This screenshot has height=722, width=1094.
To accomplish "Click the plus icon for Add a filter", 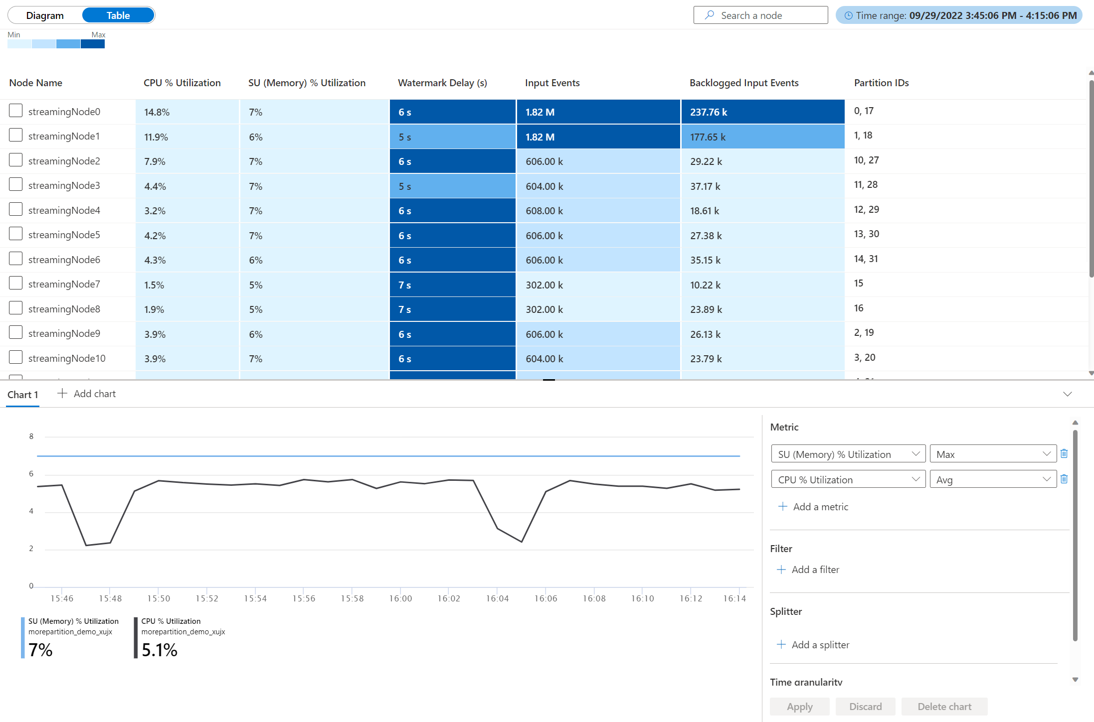I will click(781, 569).
